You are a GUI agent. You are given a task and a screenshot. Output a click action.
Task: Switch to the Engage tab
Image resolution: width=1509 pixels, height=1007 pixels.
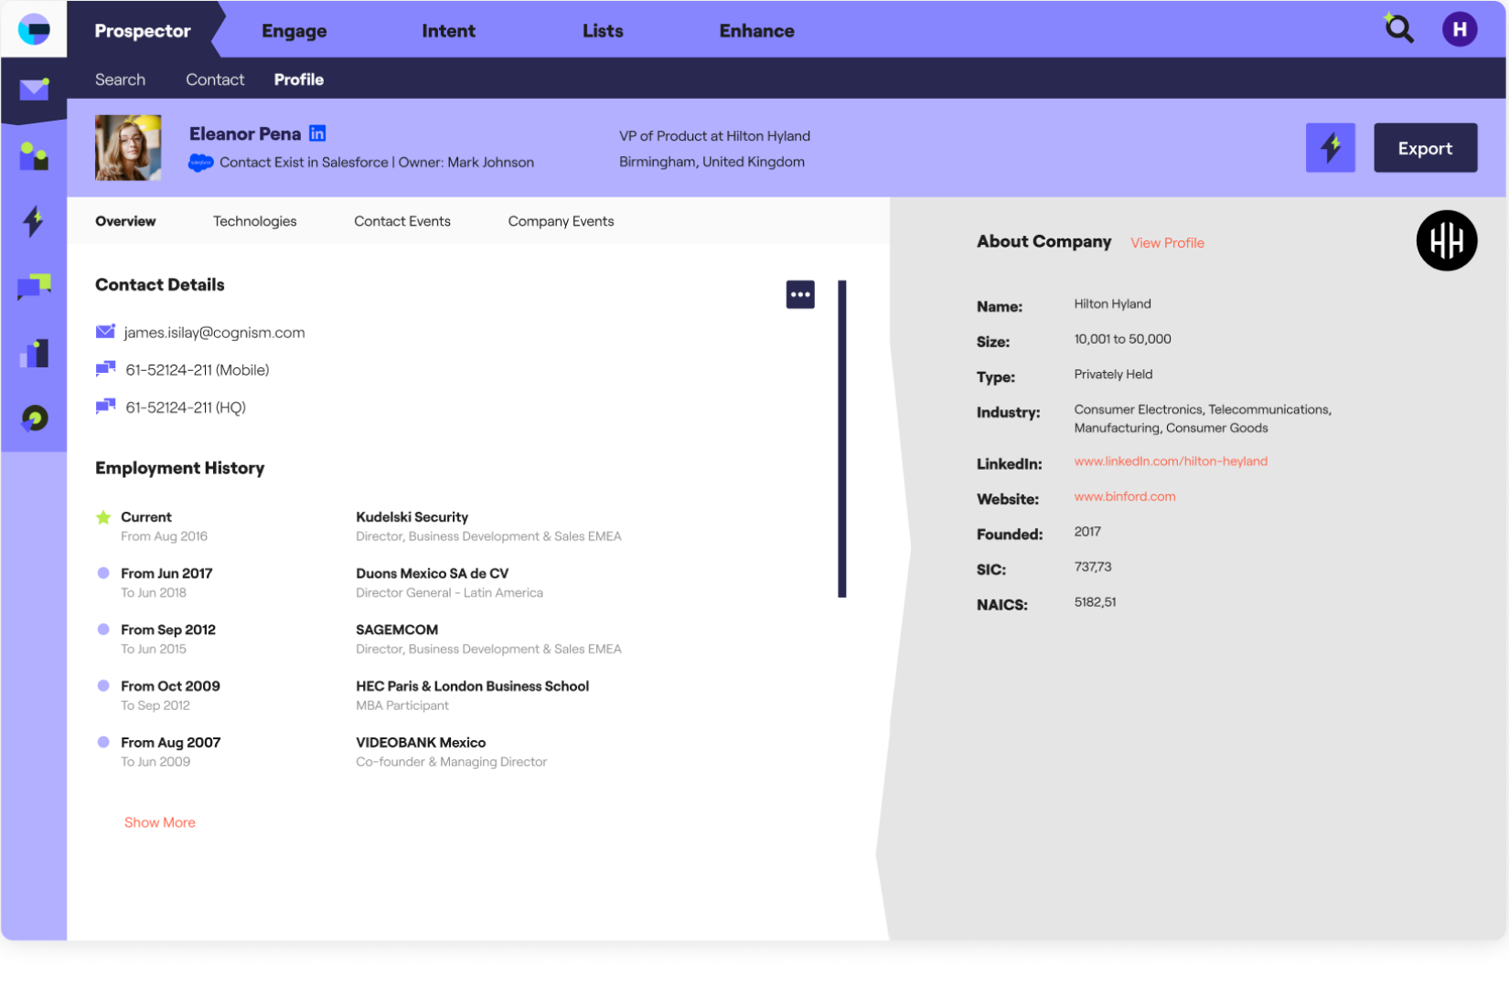tap(294, 31)
